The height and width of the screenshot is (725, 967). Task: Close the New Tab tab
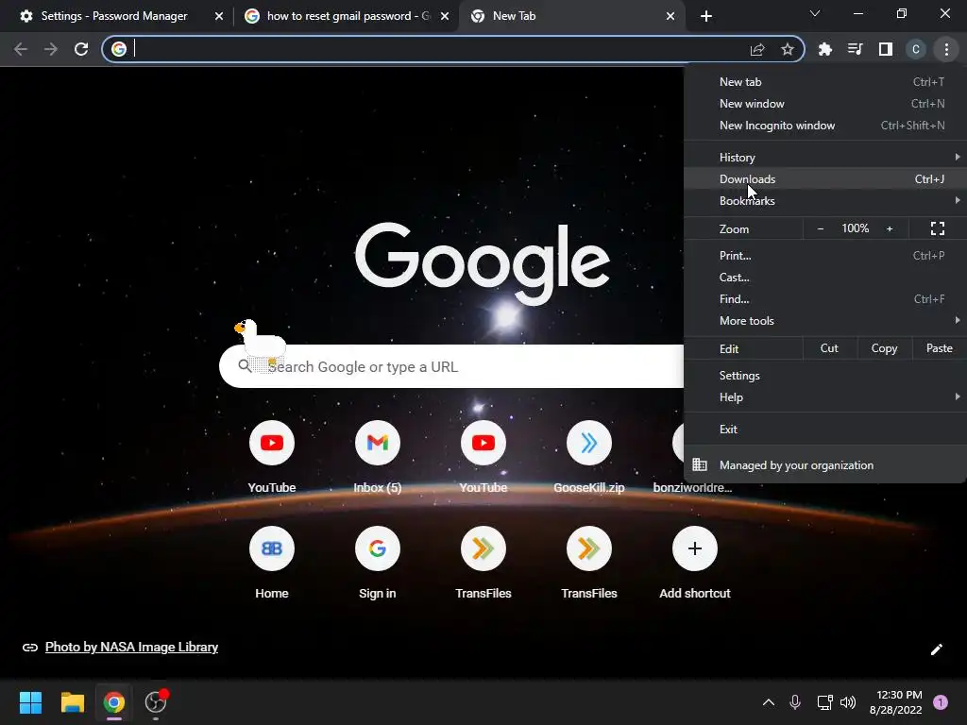tap(670, 16)
